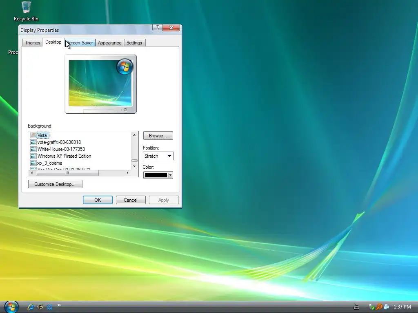This screenshot has width=418, height=313.
Task: Click image icon beside xp_3_obama
Action: [33, 163]
